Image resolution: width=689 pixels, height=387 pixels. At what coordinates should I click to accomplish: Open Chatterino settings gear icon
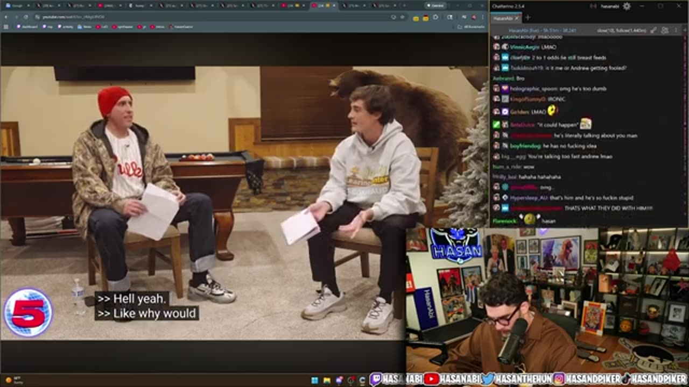(x=627, y=6)
